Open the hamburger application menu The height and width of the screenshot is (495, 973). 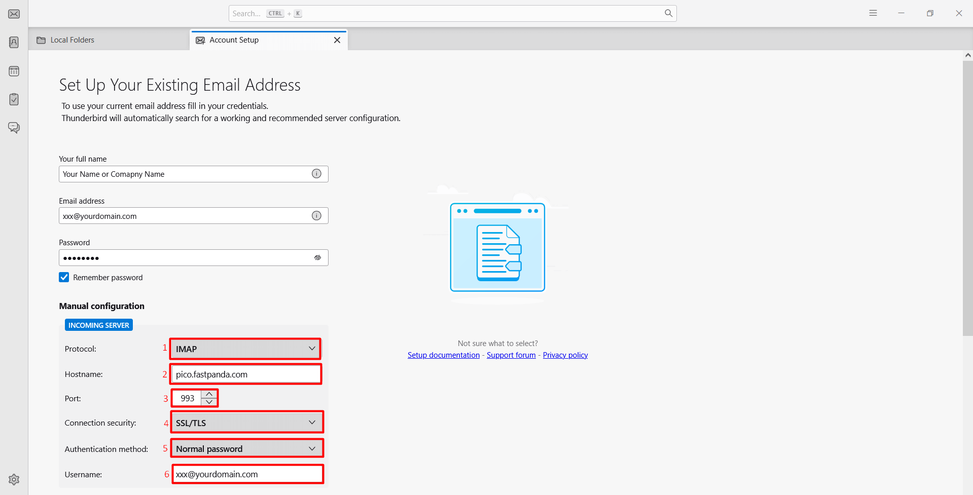click(873, 13)
